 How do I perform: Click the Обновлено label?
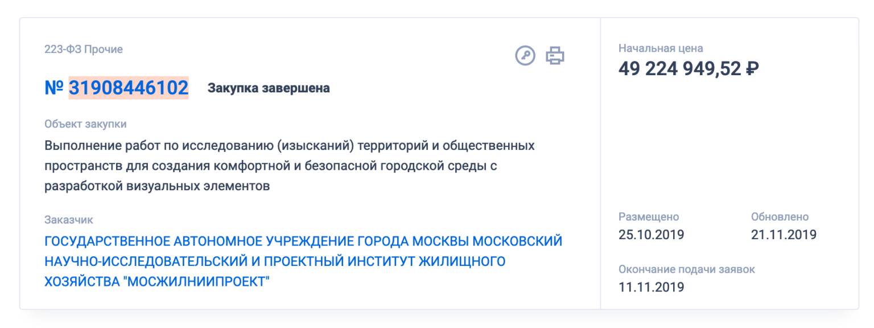click(780, 217)
